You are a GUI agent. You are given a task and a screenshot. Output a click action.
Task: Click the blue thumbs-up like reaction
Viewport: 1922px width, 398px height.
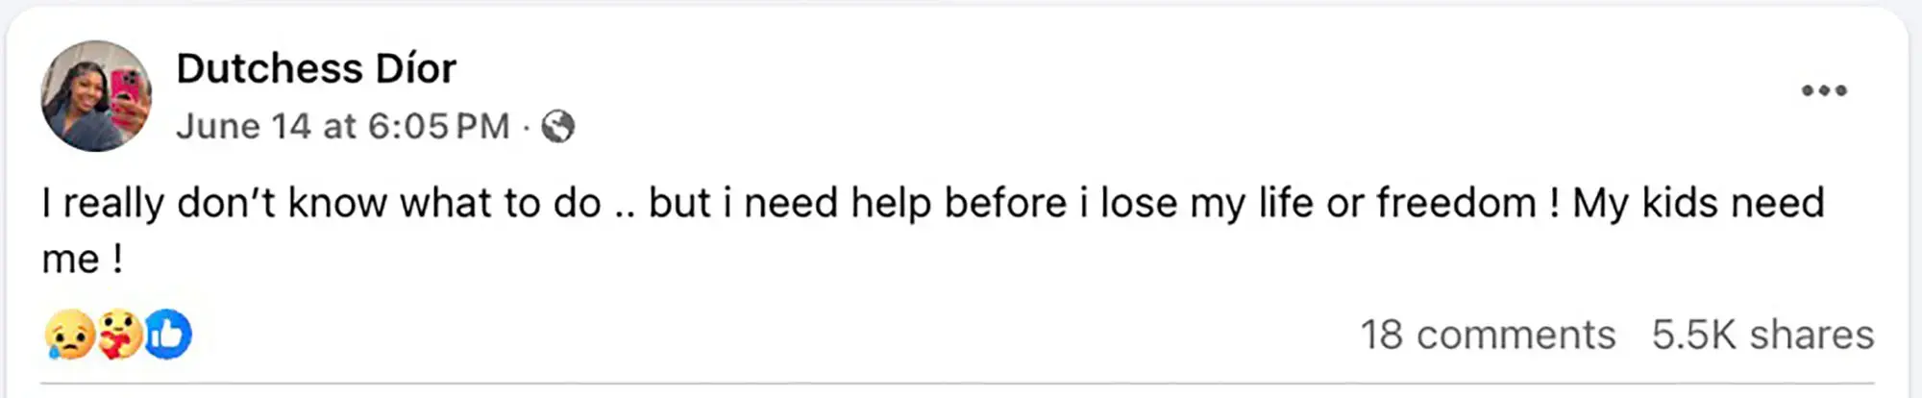[x=168, y=335]
